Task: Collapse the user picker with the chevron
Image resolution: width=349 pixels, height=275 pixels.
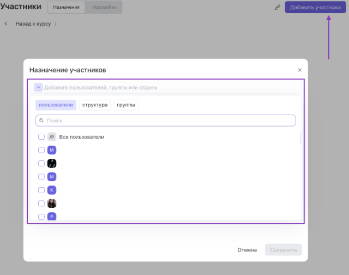Action: point(38,87)
